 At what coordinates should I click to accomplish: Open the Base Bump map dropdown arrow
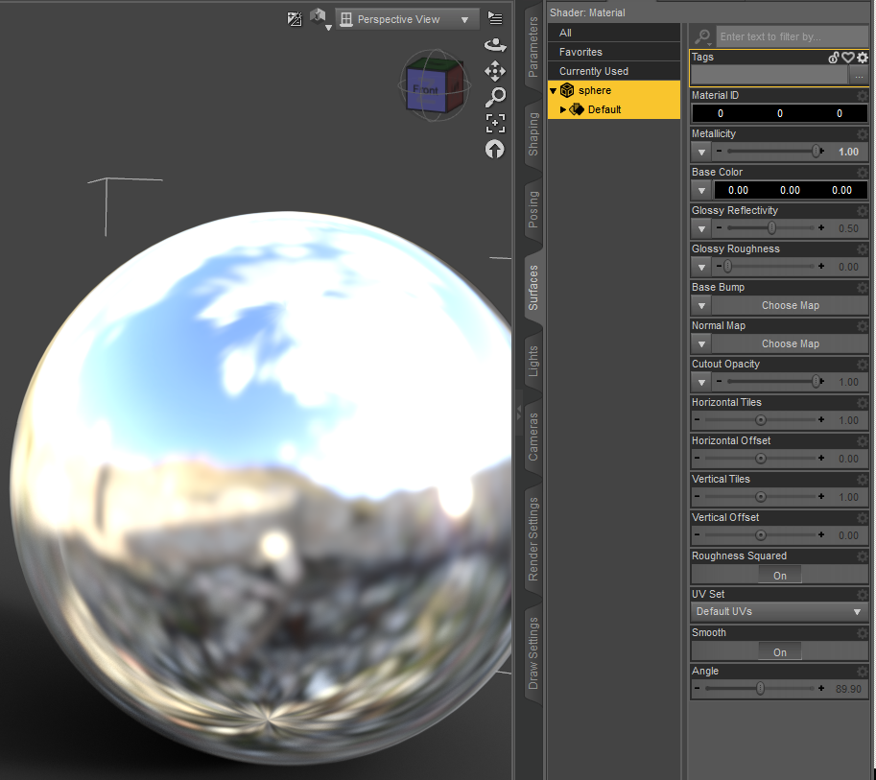701,306
